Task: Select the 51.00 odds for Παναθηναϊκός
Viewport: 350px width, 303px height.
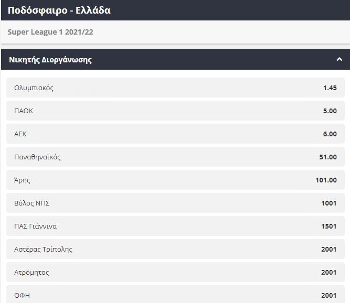Action: coord(328,157)
